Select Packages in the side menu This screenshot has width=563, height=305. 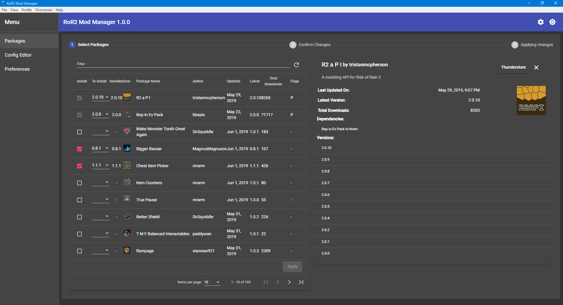29,41
